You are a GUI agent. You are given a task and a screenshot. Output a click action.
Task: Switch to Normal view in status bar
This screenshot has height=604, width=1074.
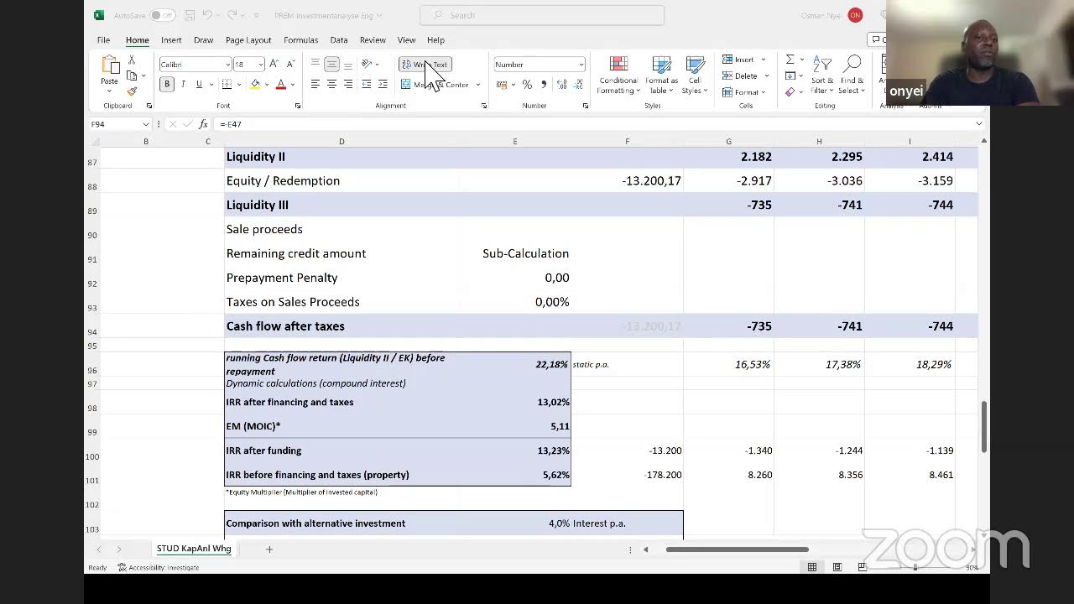click(x=811, y=567)
